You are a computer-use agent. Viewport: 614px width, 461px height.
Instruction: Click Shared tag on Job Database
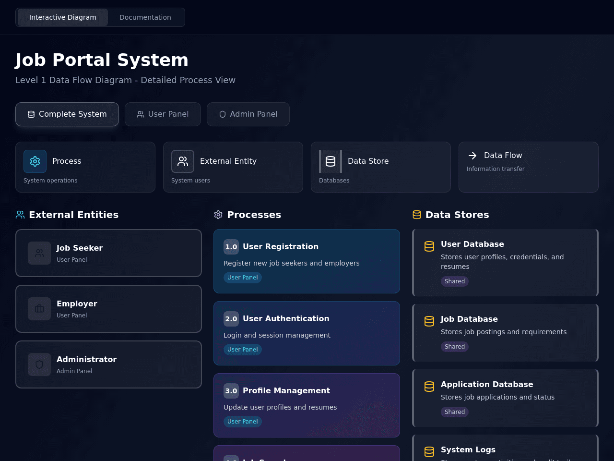coord(455,347)
